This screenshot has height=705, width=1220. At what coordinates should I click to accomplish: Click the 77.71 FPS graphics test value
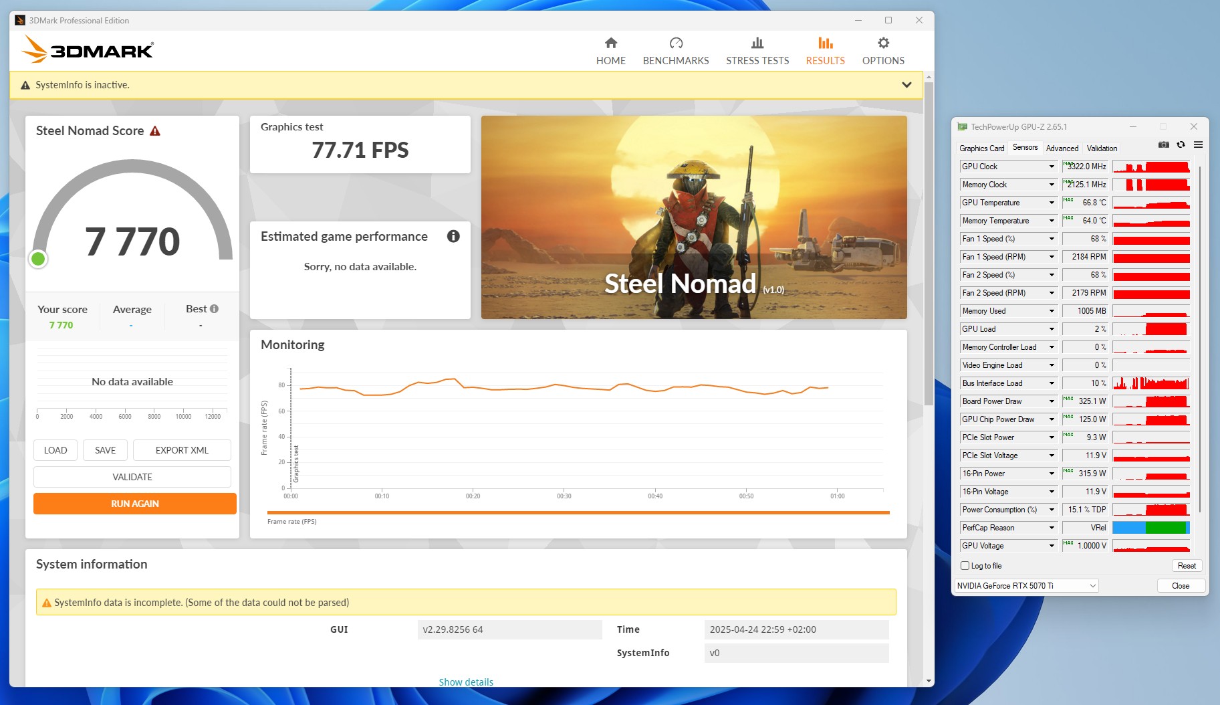[360, 150]
